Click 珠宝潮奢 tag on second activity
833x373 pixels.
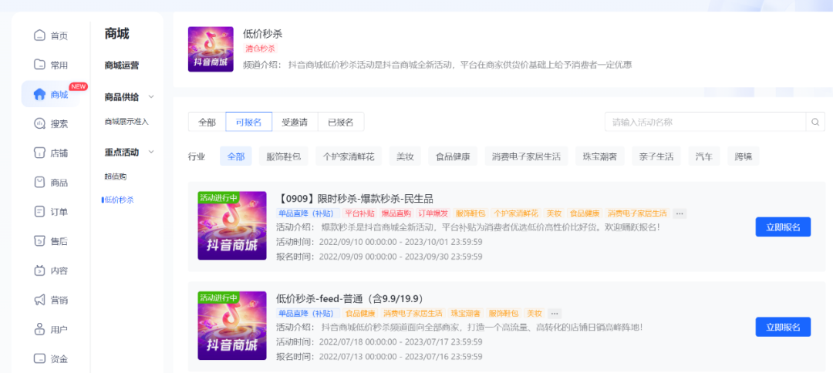[465, 314]
